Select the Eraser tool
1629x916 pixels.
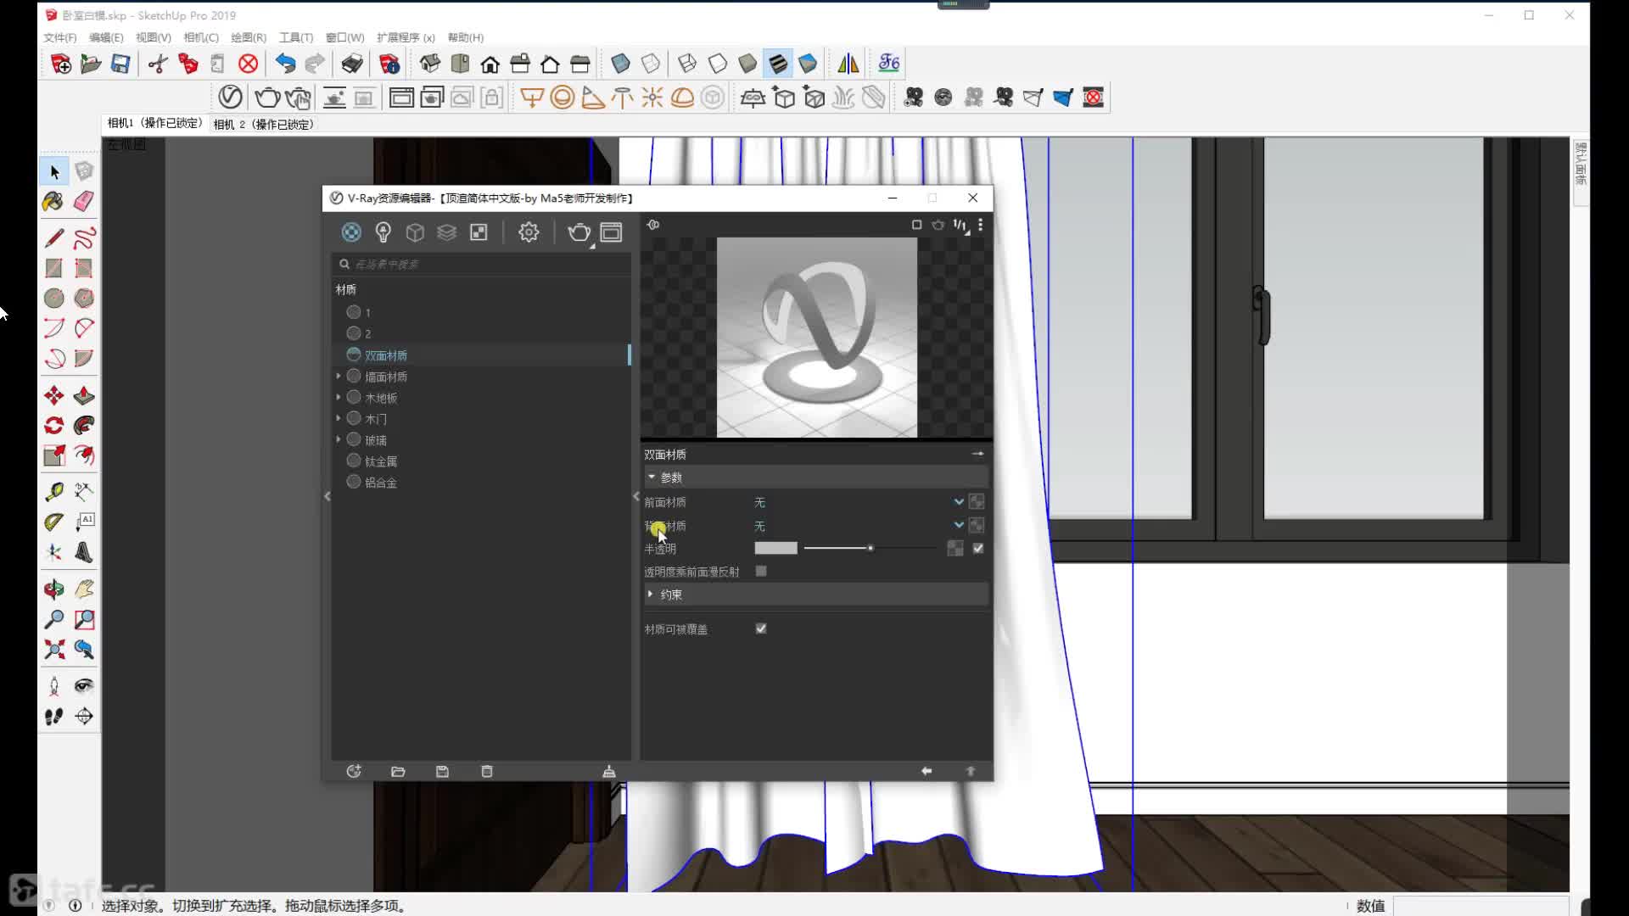click(84, 202)
